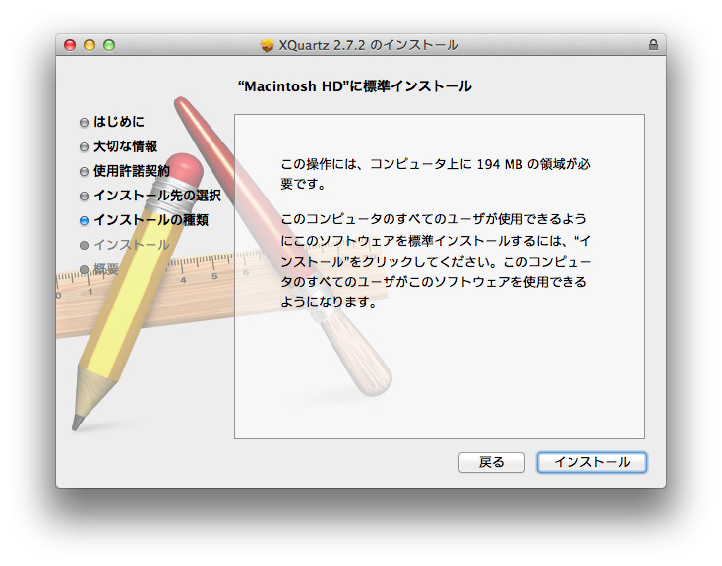This screenshot has height=566, width=722.
Task: Click the paragraph starting このコンピュータのすべての
Action: coord(435,260)
